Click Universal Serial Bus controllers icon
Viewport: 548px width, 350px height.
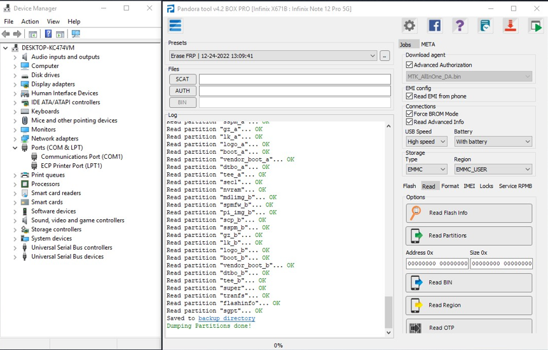(x=24, y=247)
